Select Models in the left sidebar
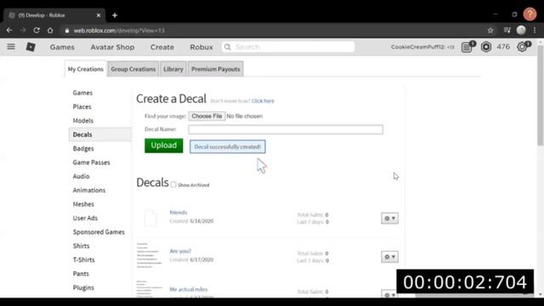 tap(83, 121)
